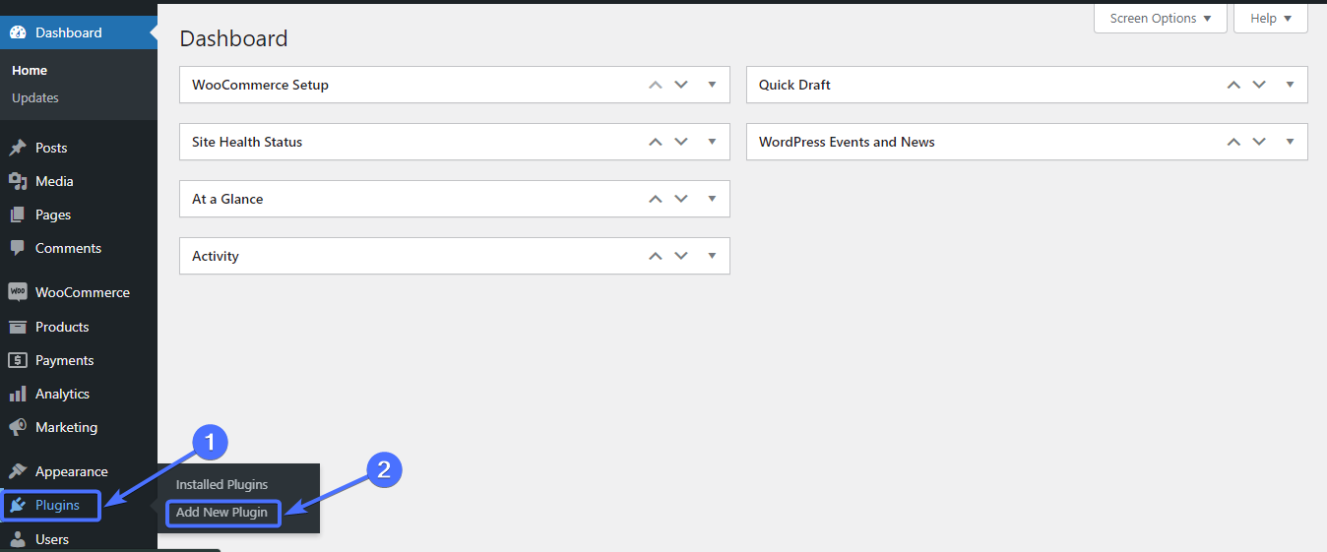The height and width of the screenshot is (552, 1327).
Task: Click the Products archive icon
Action: click(x=18, y=327)
